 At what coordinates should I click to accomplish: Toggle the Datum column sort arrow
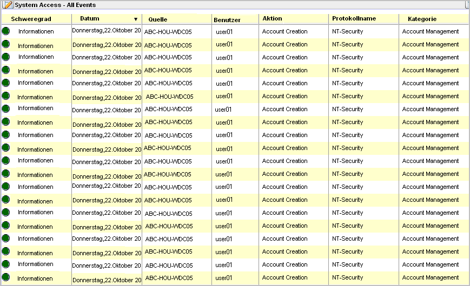(x=136, y=19)
